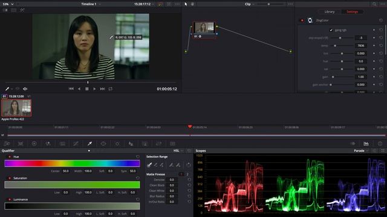The height and width of the screenshot is (217, 387).
Task: Uncheck the gang rgb checkbox
Action: pos(331,30)
